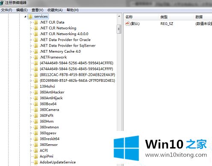Open the 文件(F) menu
Viewport: 212px width, 166px height.
coord(6,10)
